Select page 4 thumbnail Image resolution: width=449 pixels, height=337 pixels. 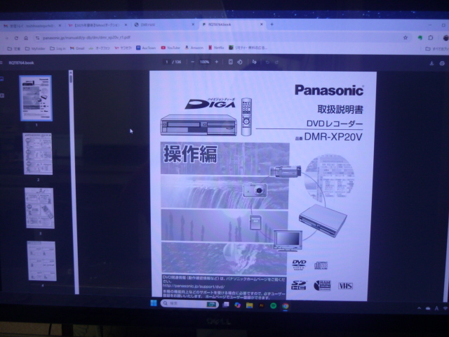[42, 260]
